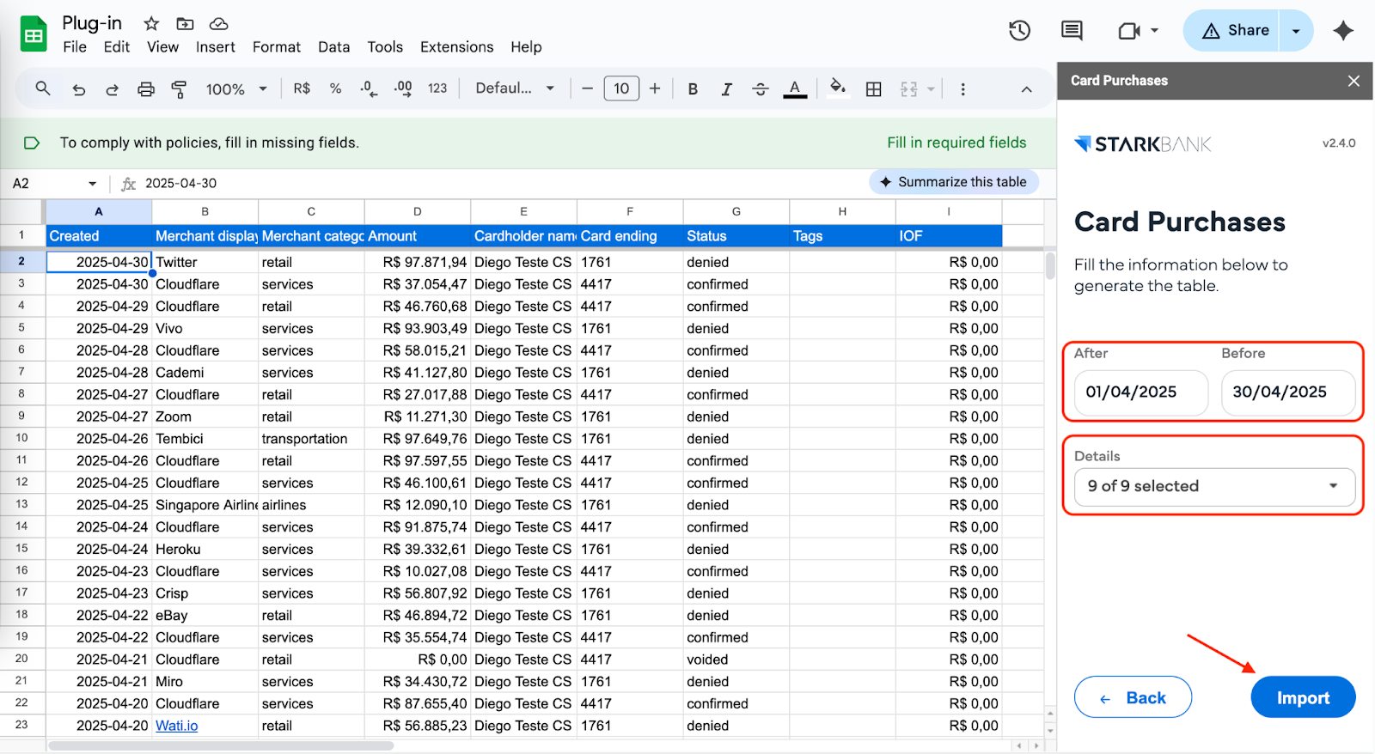Viewport: 1375px width, 754px height.
Task: Open the name box dropdown next to A2
Action: click(92, 184)
